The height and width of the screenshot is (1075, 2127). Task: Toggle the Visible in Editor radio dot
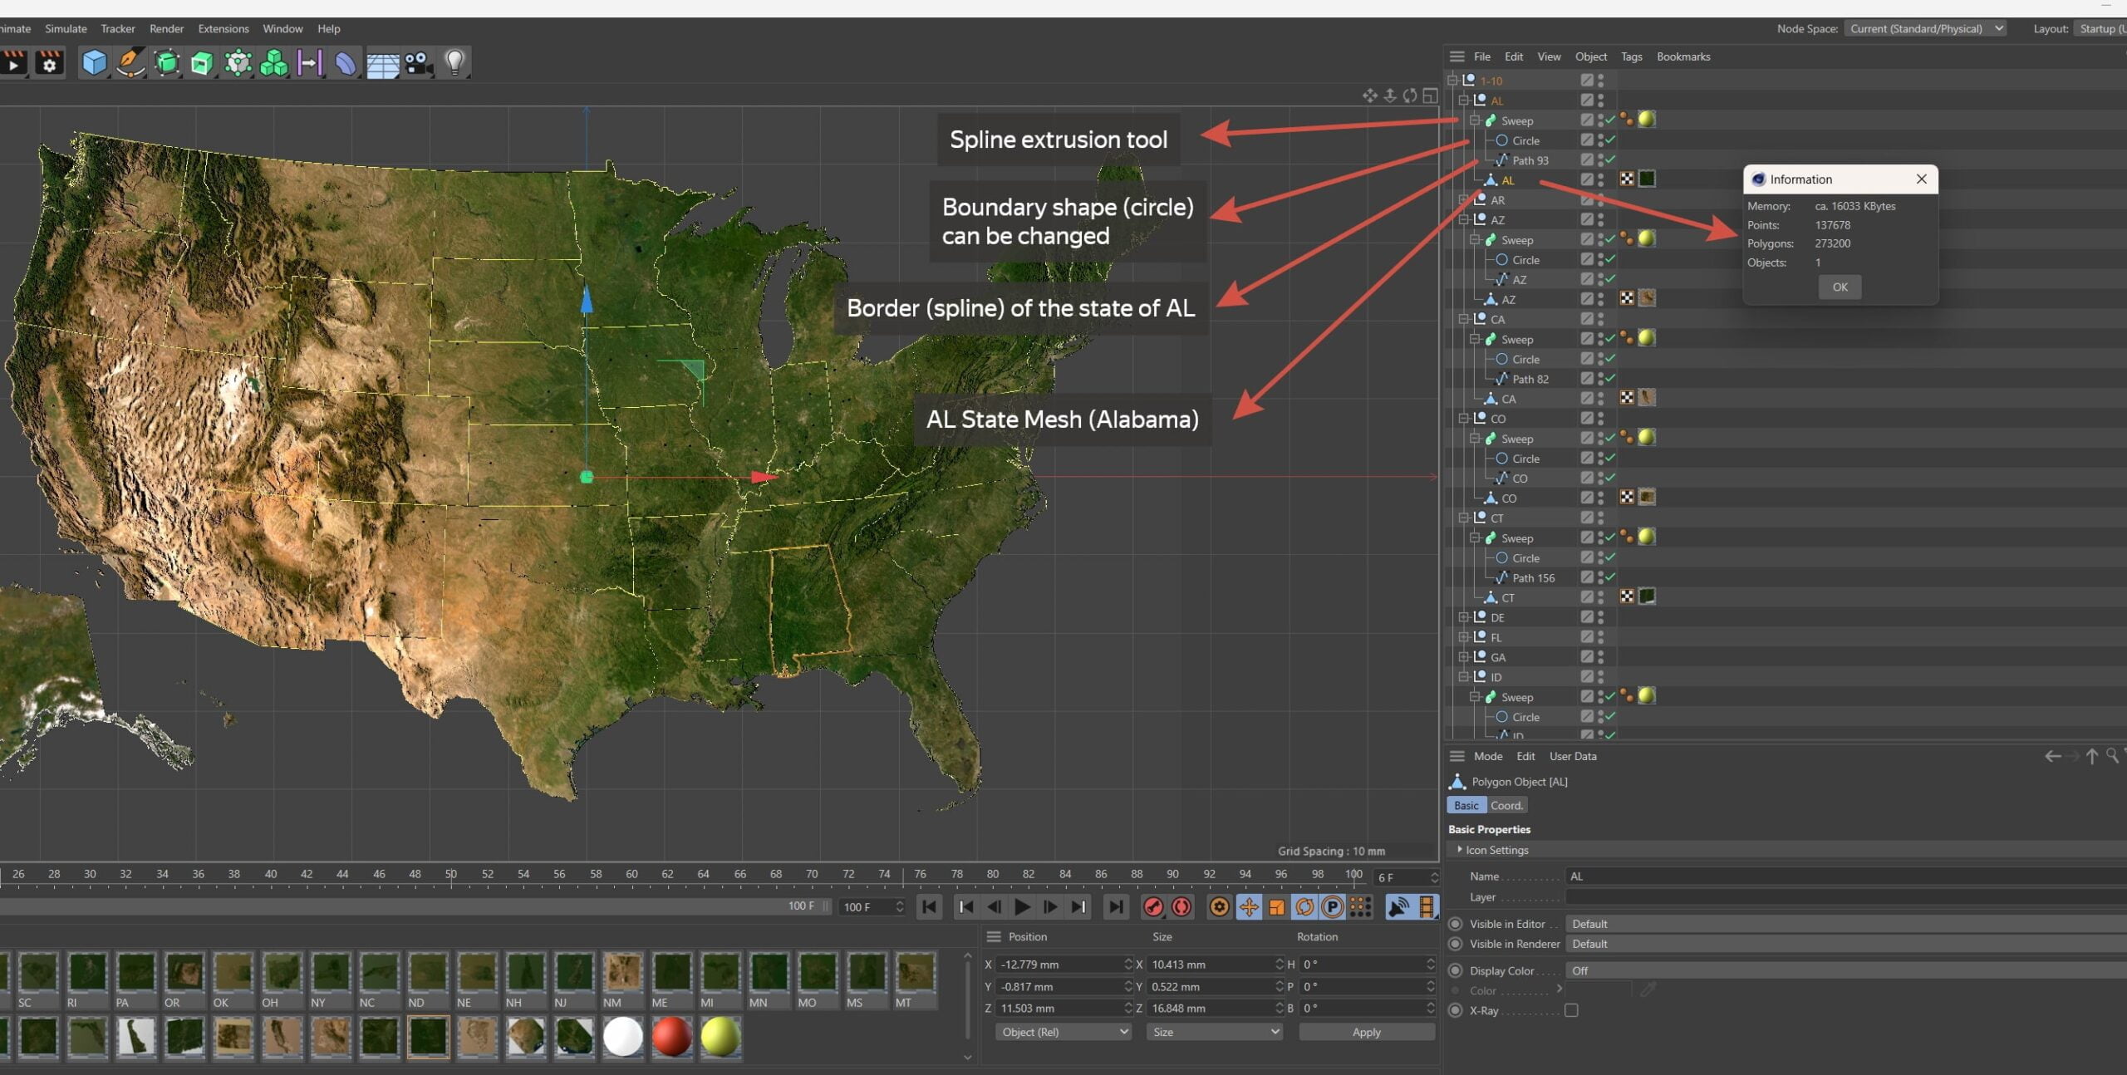(x=1455, y=924)
